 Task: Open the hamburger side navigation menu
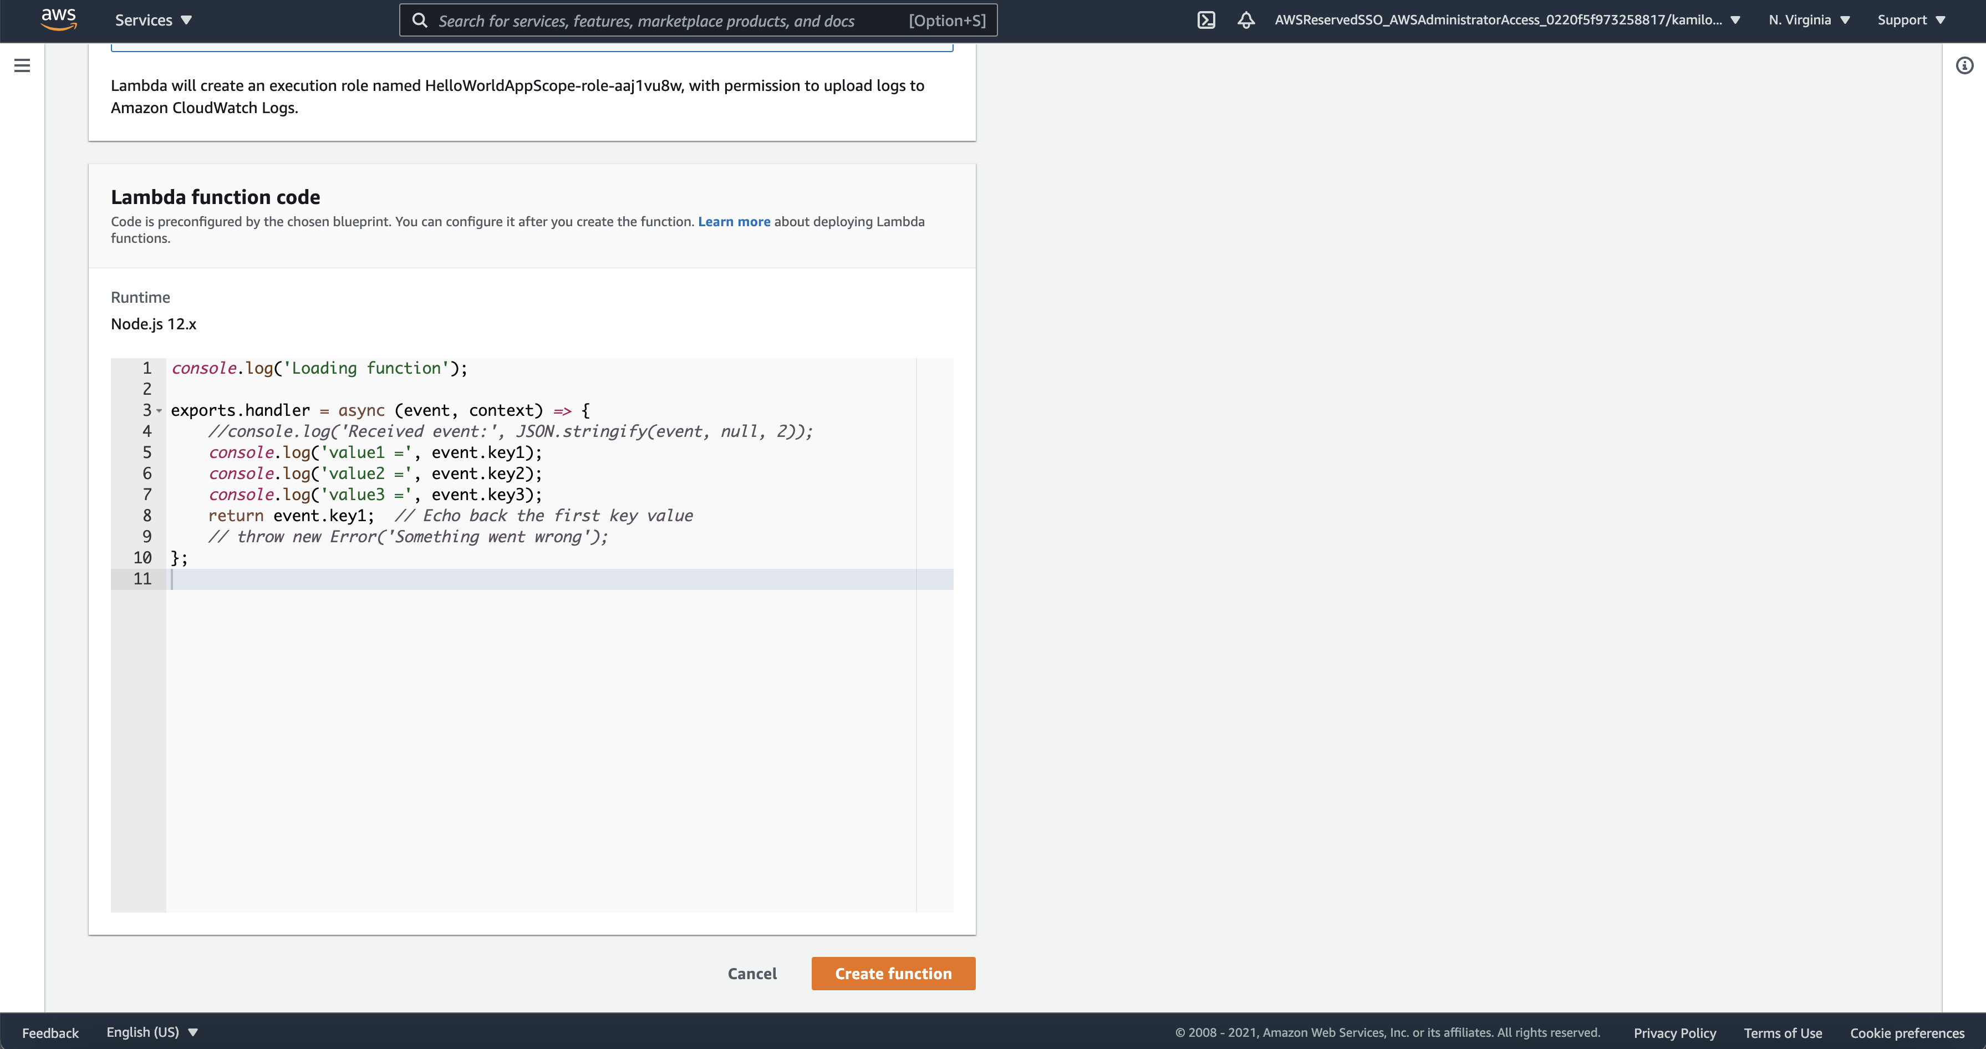coord(22,65)
